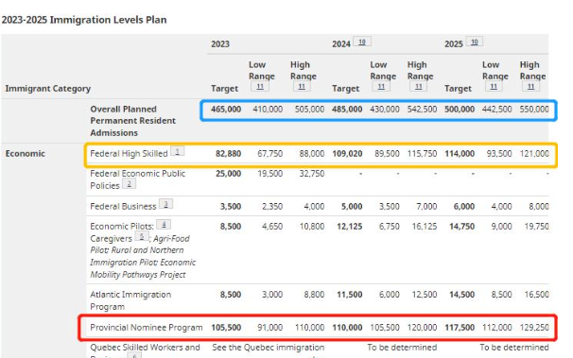Image resolution: width=573 pixels, height=358 pixels.
Task: Select the '114,000' cell
Action: (460, 154)
